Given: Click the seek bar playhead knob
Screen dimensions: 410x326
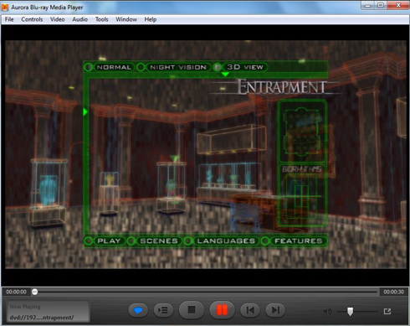Looking at the screenshot, I should coord(34,292).
